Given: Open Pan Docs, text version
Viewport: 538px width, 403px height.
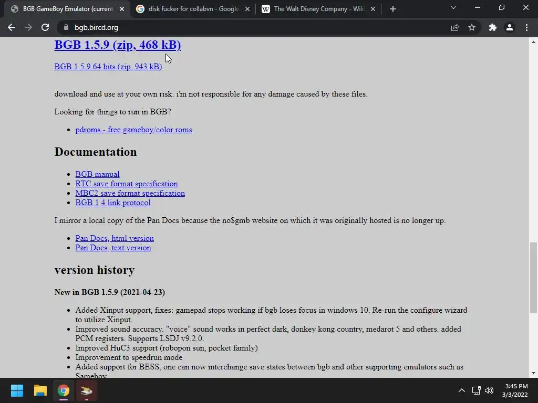Looking at the screenshot, I should pyautogui.click(x=113, y=248).
